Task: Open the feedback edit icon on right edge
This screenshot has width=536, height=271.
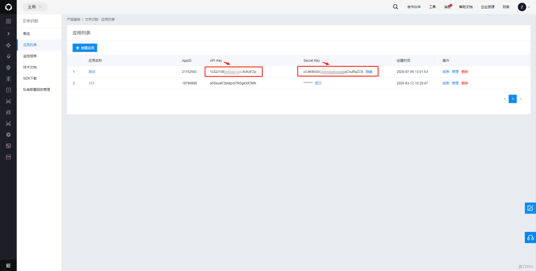Action: (x=530, y=208)
